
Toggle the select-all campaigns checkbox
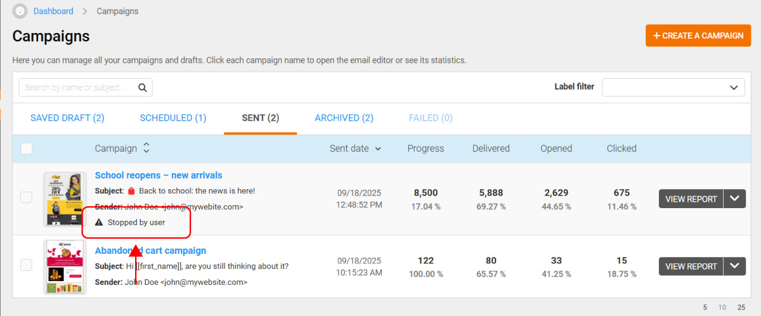[x=27, y=148]
